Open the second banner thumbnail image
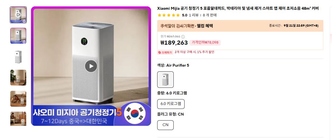This screenshot has height=140, width=332. 18,36
